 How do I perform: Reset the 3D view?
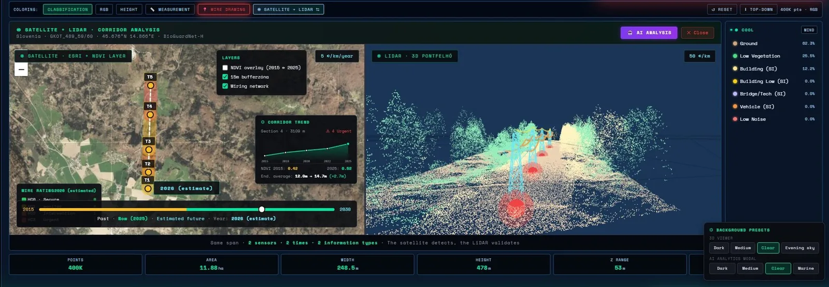(x=722, y=9)
